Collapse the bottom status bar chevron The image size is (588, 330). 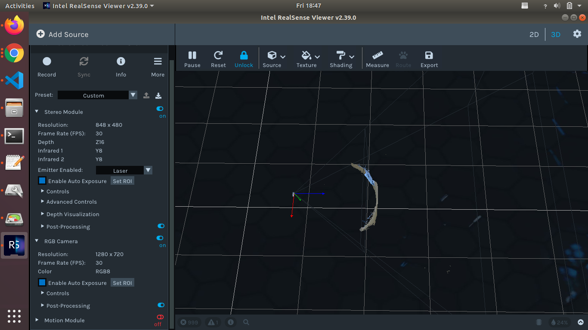pos(581,322)
